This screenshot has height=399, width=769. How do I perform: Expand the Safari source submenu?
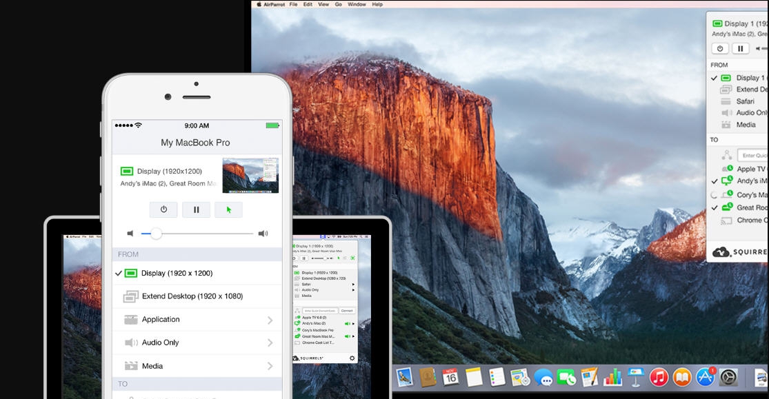click(x=352, y=285)
